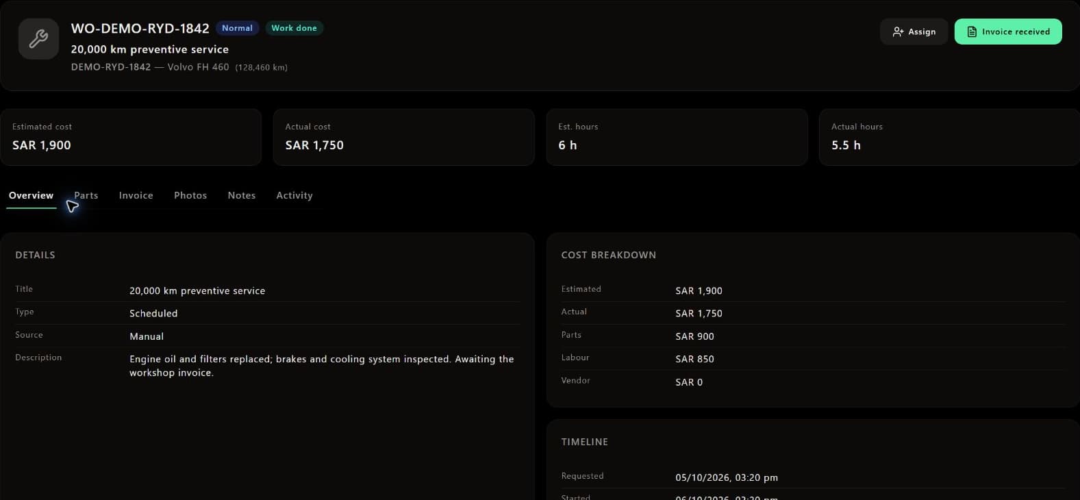
Task: Click the COST BREAKDOWN heading
Action: click(608, 255)
